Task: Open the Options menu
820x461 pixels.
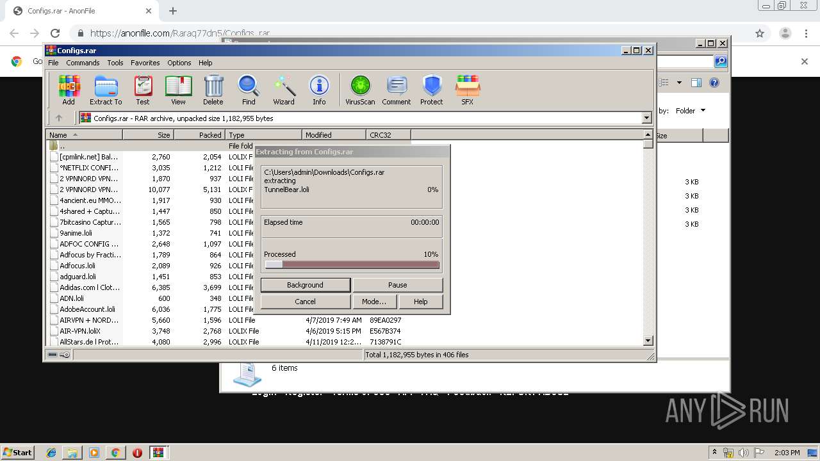Action: [179, 63]
